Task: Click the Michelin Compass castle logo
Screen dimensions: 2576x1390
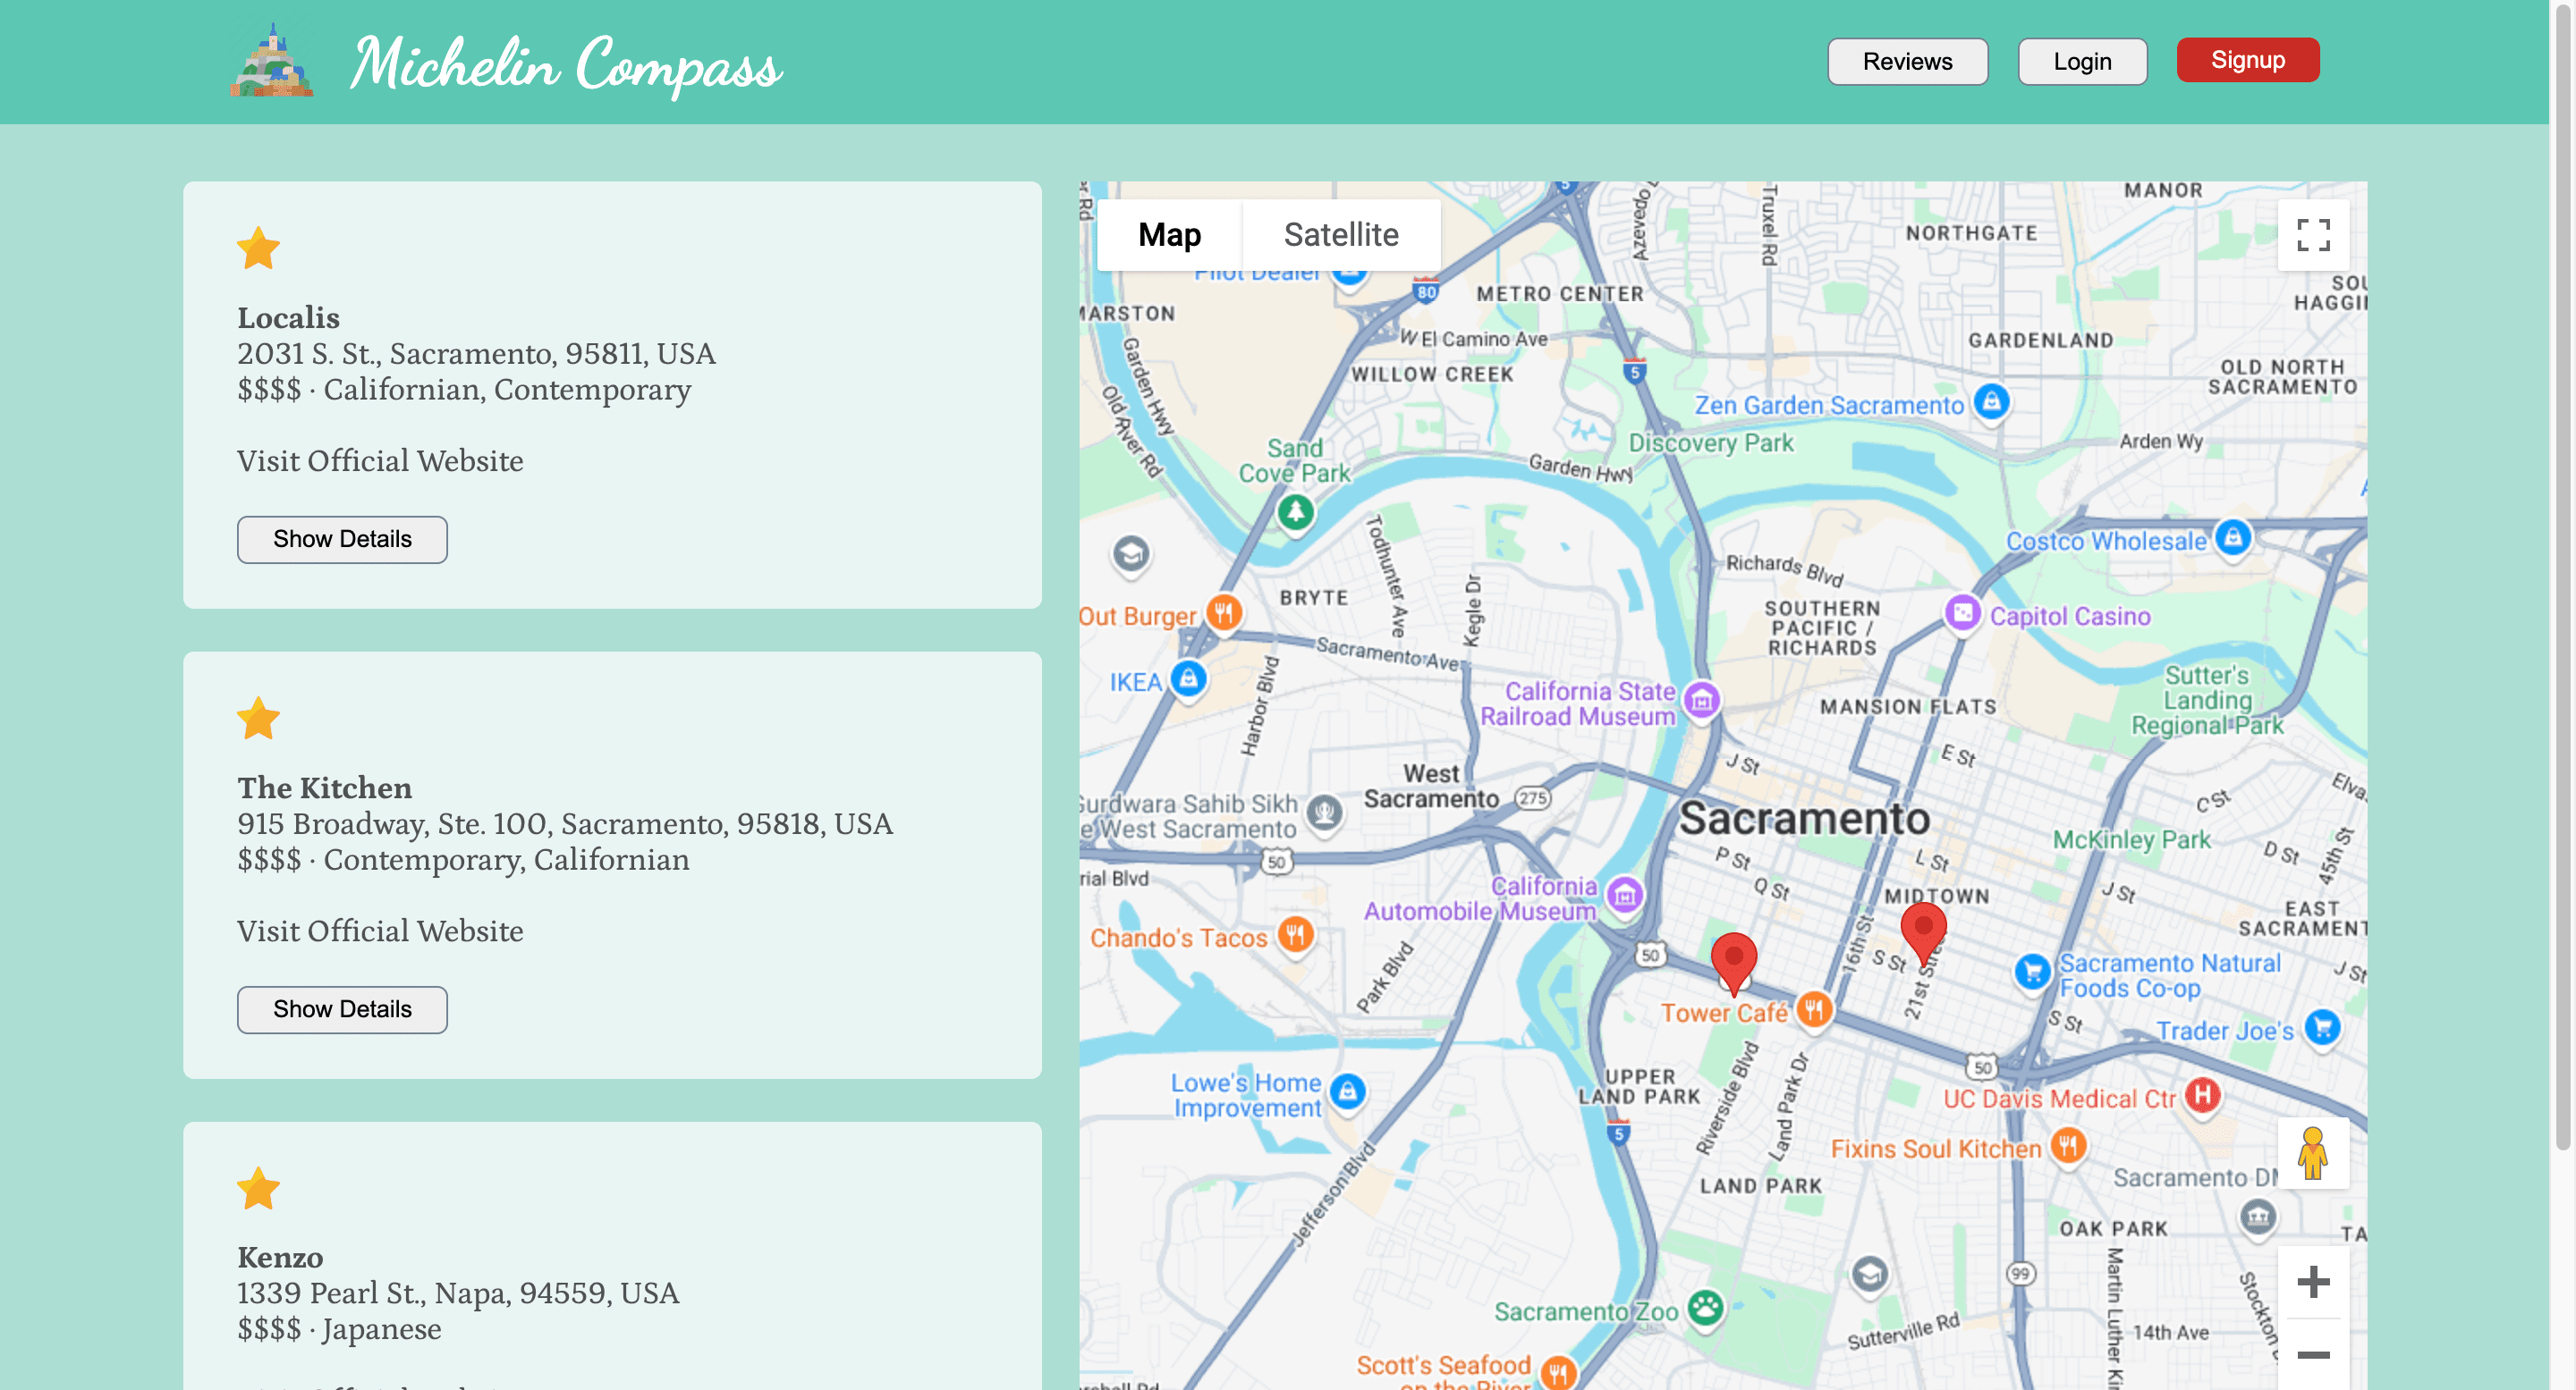Action: tap(272, 61)
